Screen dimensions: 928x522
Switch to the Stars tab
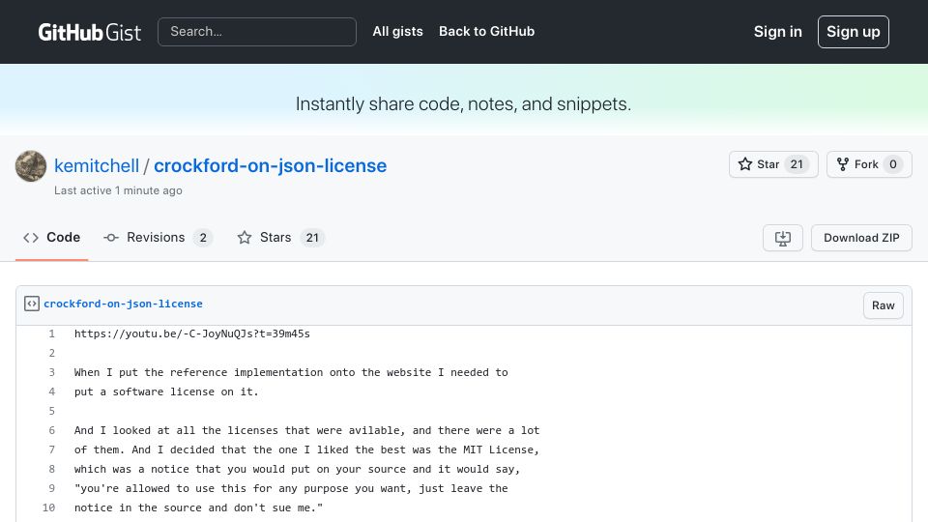pos(280,238)
